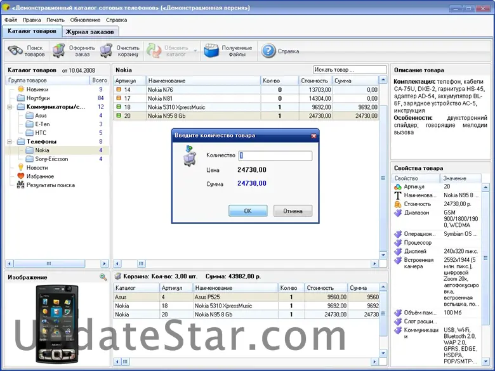Screen dimensions: 495x371
Task: Click the folder icon beside Sony-Ericsson
Action: (x=29, y=159)
